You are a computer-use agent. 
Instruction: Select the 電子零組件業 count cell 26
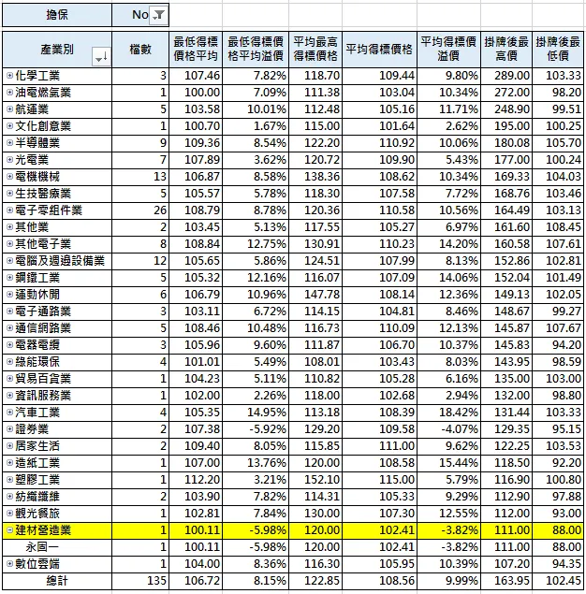[140, 210]
